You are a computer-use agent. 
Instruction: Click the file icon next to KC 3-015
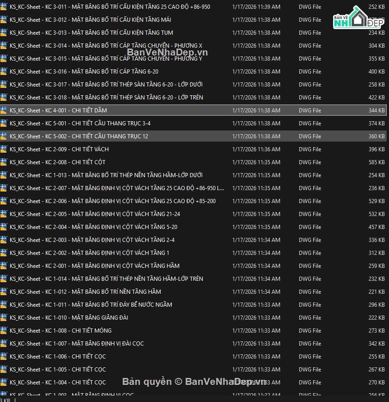pyautogui.click(x=4, y=58)
